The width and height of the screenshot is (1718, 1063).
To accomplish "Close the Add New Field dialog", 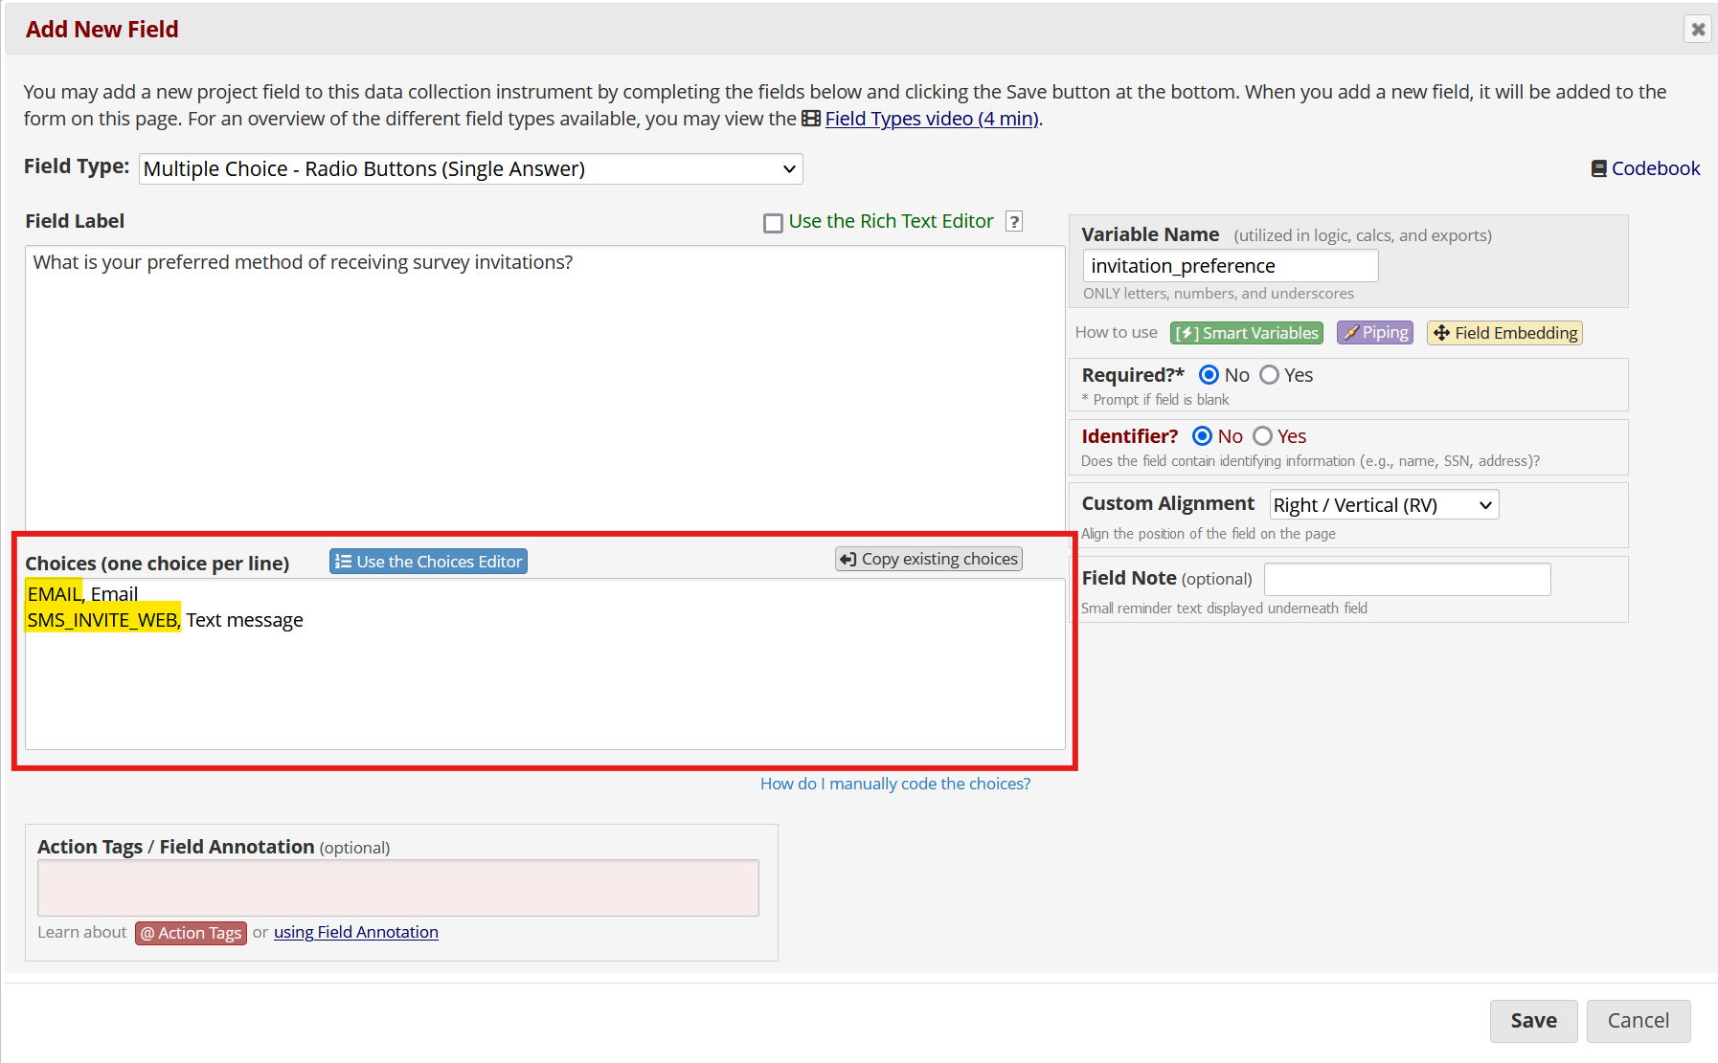I will pos(1698,29).
